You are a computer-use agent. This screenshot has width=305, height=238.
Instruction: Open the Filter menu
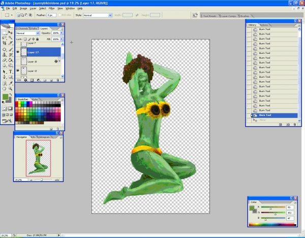51,8
